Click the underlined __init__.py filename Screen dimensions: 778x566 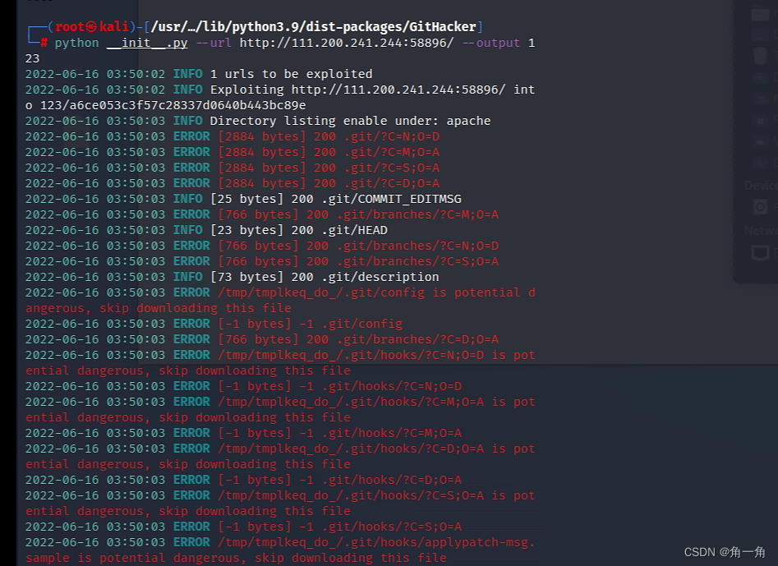tap(147, 44)
